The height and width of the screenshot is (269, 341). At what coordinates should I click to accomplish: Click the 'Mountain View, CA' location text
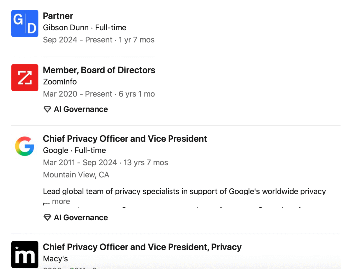pos(76,175)
